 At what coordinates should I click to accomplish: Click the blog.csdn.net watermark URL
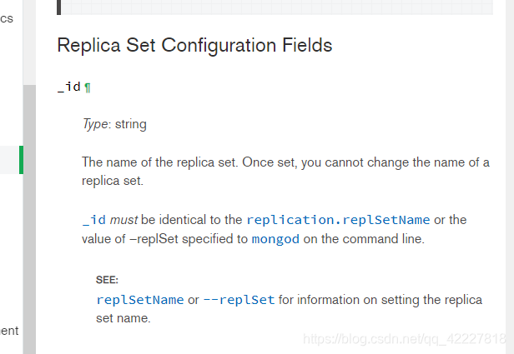405,339
